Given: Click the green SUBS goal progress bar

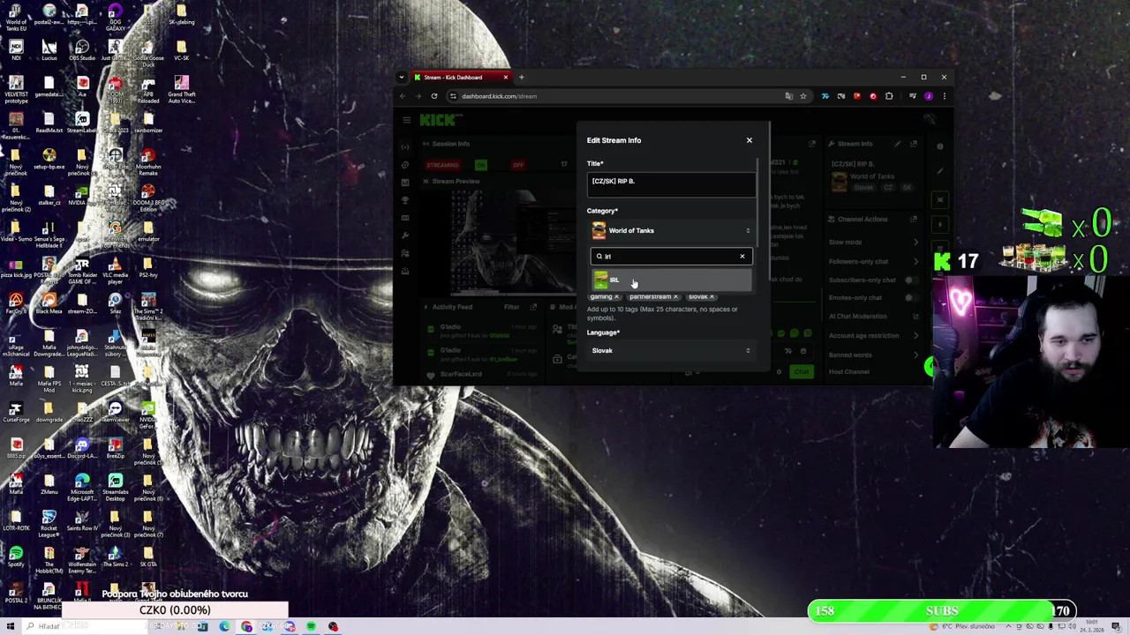Looking at the screenshot, I should [941, 611].
